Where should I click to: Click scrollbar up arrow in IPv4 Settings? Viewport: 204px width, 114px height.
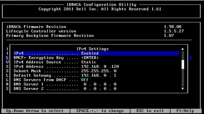coord(183,49)
